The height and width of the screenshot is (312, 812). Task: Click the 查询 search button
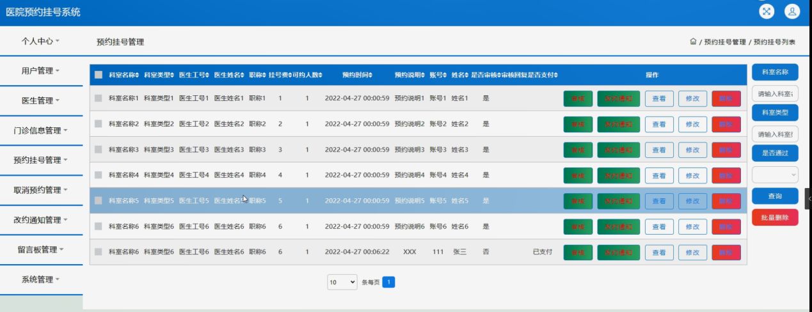coord(775,196)
